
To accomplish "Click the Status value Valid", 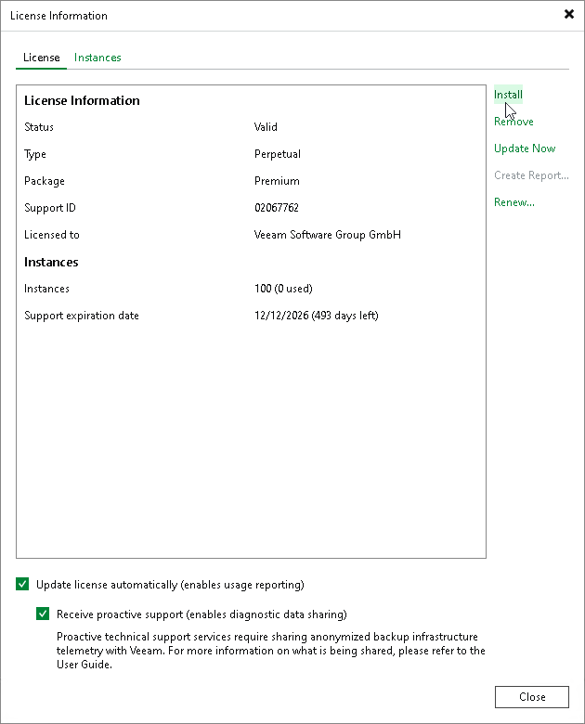I will click(x=266, y=127).
